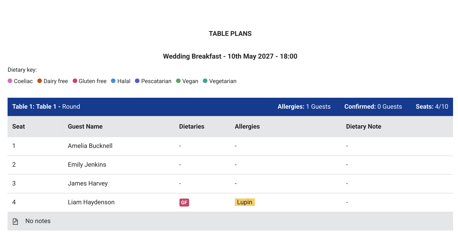
Task: Select the GF dietary badge
Action: 184,202
